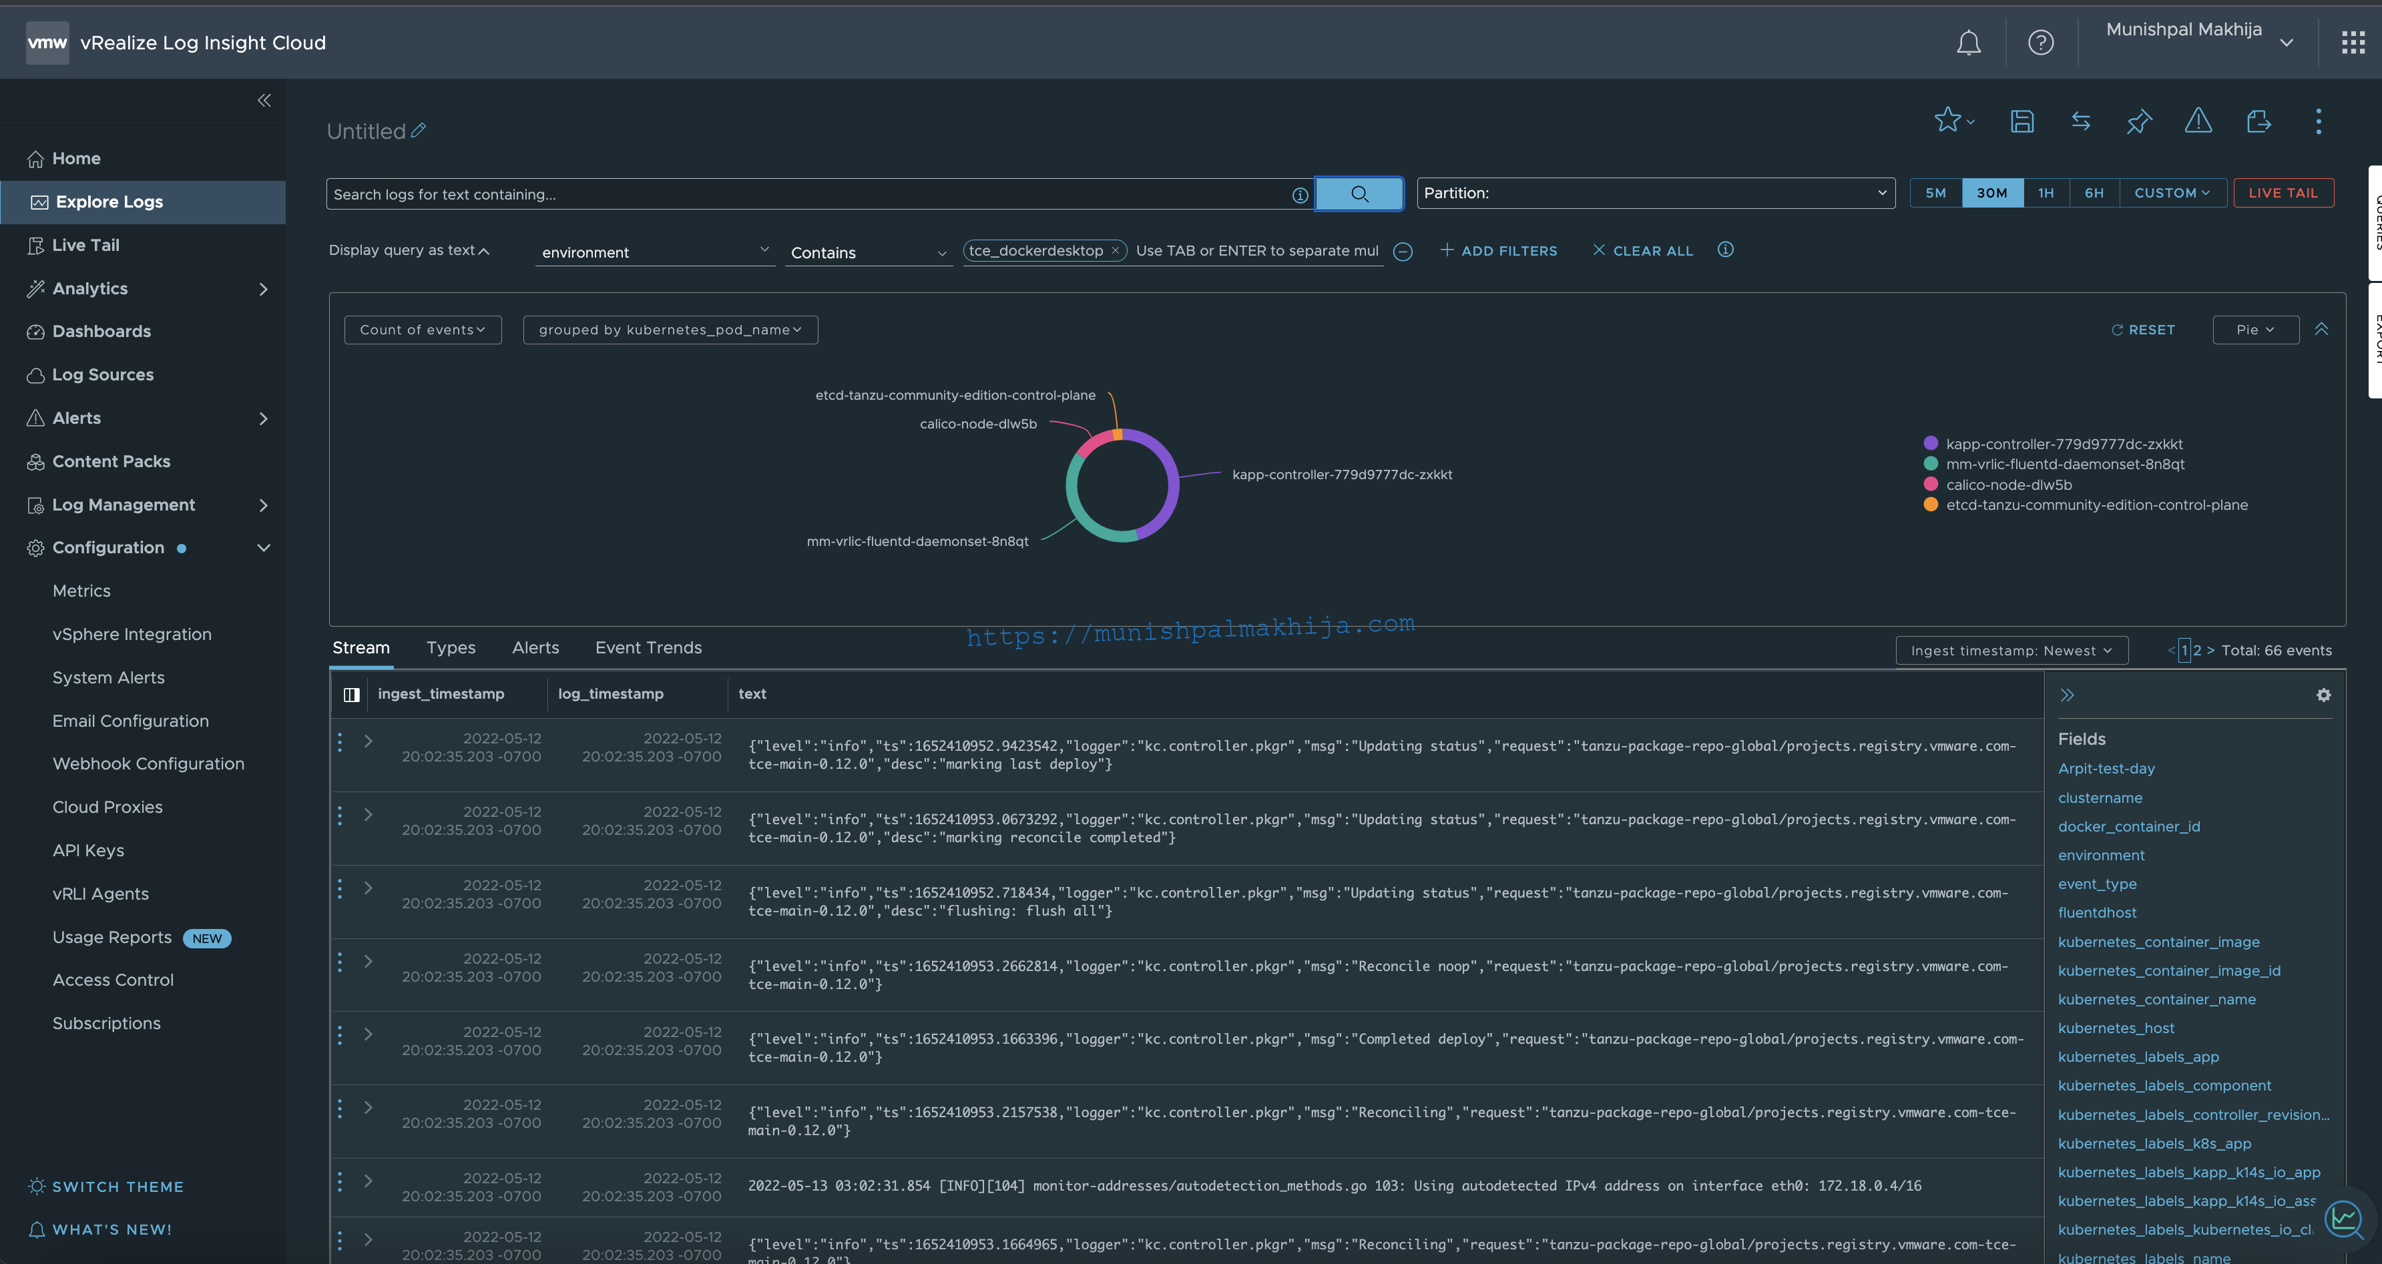Switch to the Alerts tab below the chart
Viewport: 2382px width, 1264px height.
pyautogui.click(x=535, y=647)
